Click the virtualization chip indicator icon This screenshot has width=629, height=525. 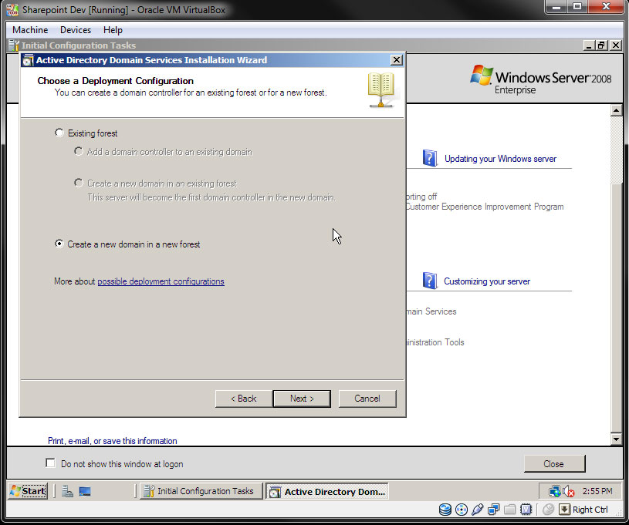click(526, 510)
